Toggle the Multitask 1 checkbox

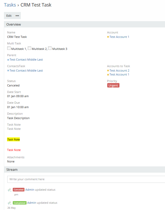[x=9, y=48]
